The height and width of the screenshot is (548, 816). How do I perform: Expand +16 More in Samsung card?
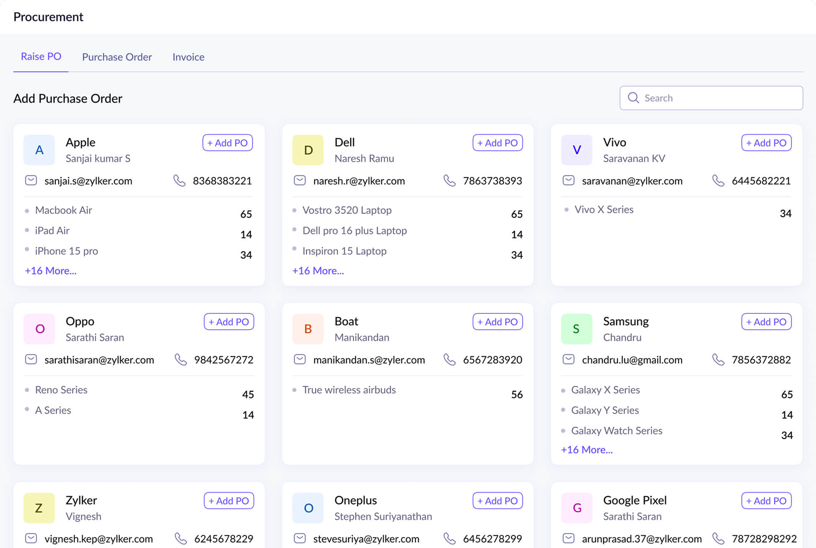click(587, 450)
